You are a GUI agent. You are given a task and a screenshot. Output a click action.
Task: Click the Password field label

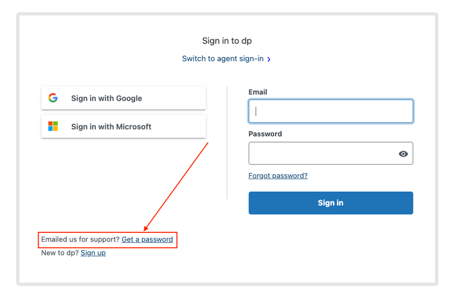pyautogui.click(x=265, y=134)
